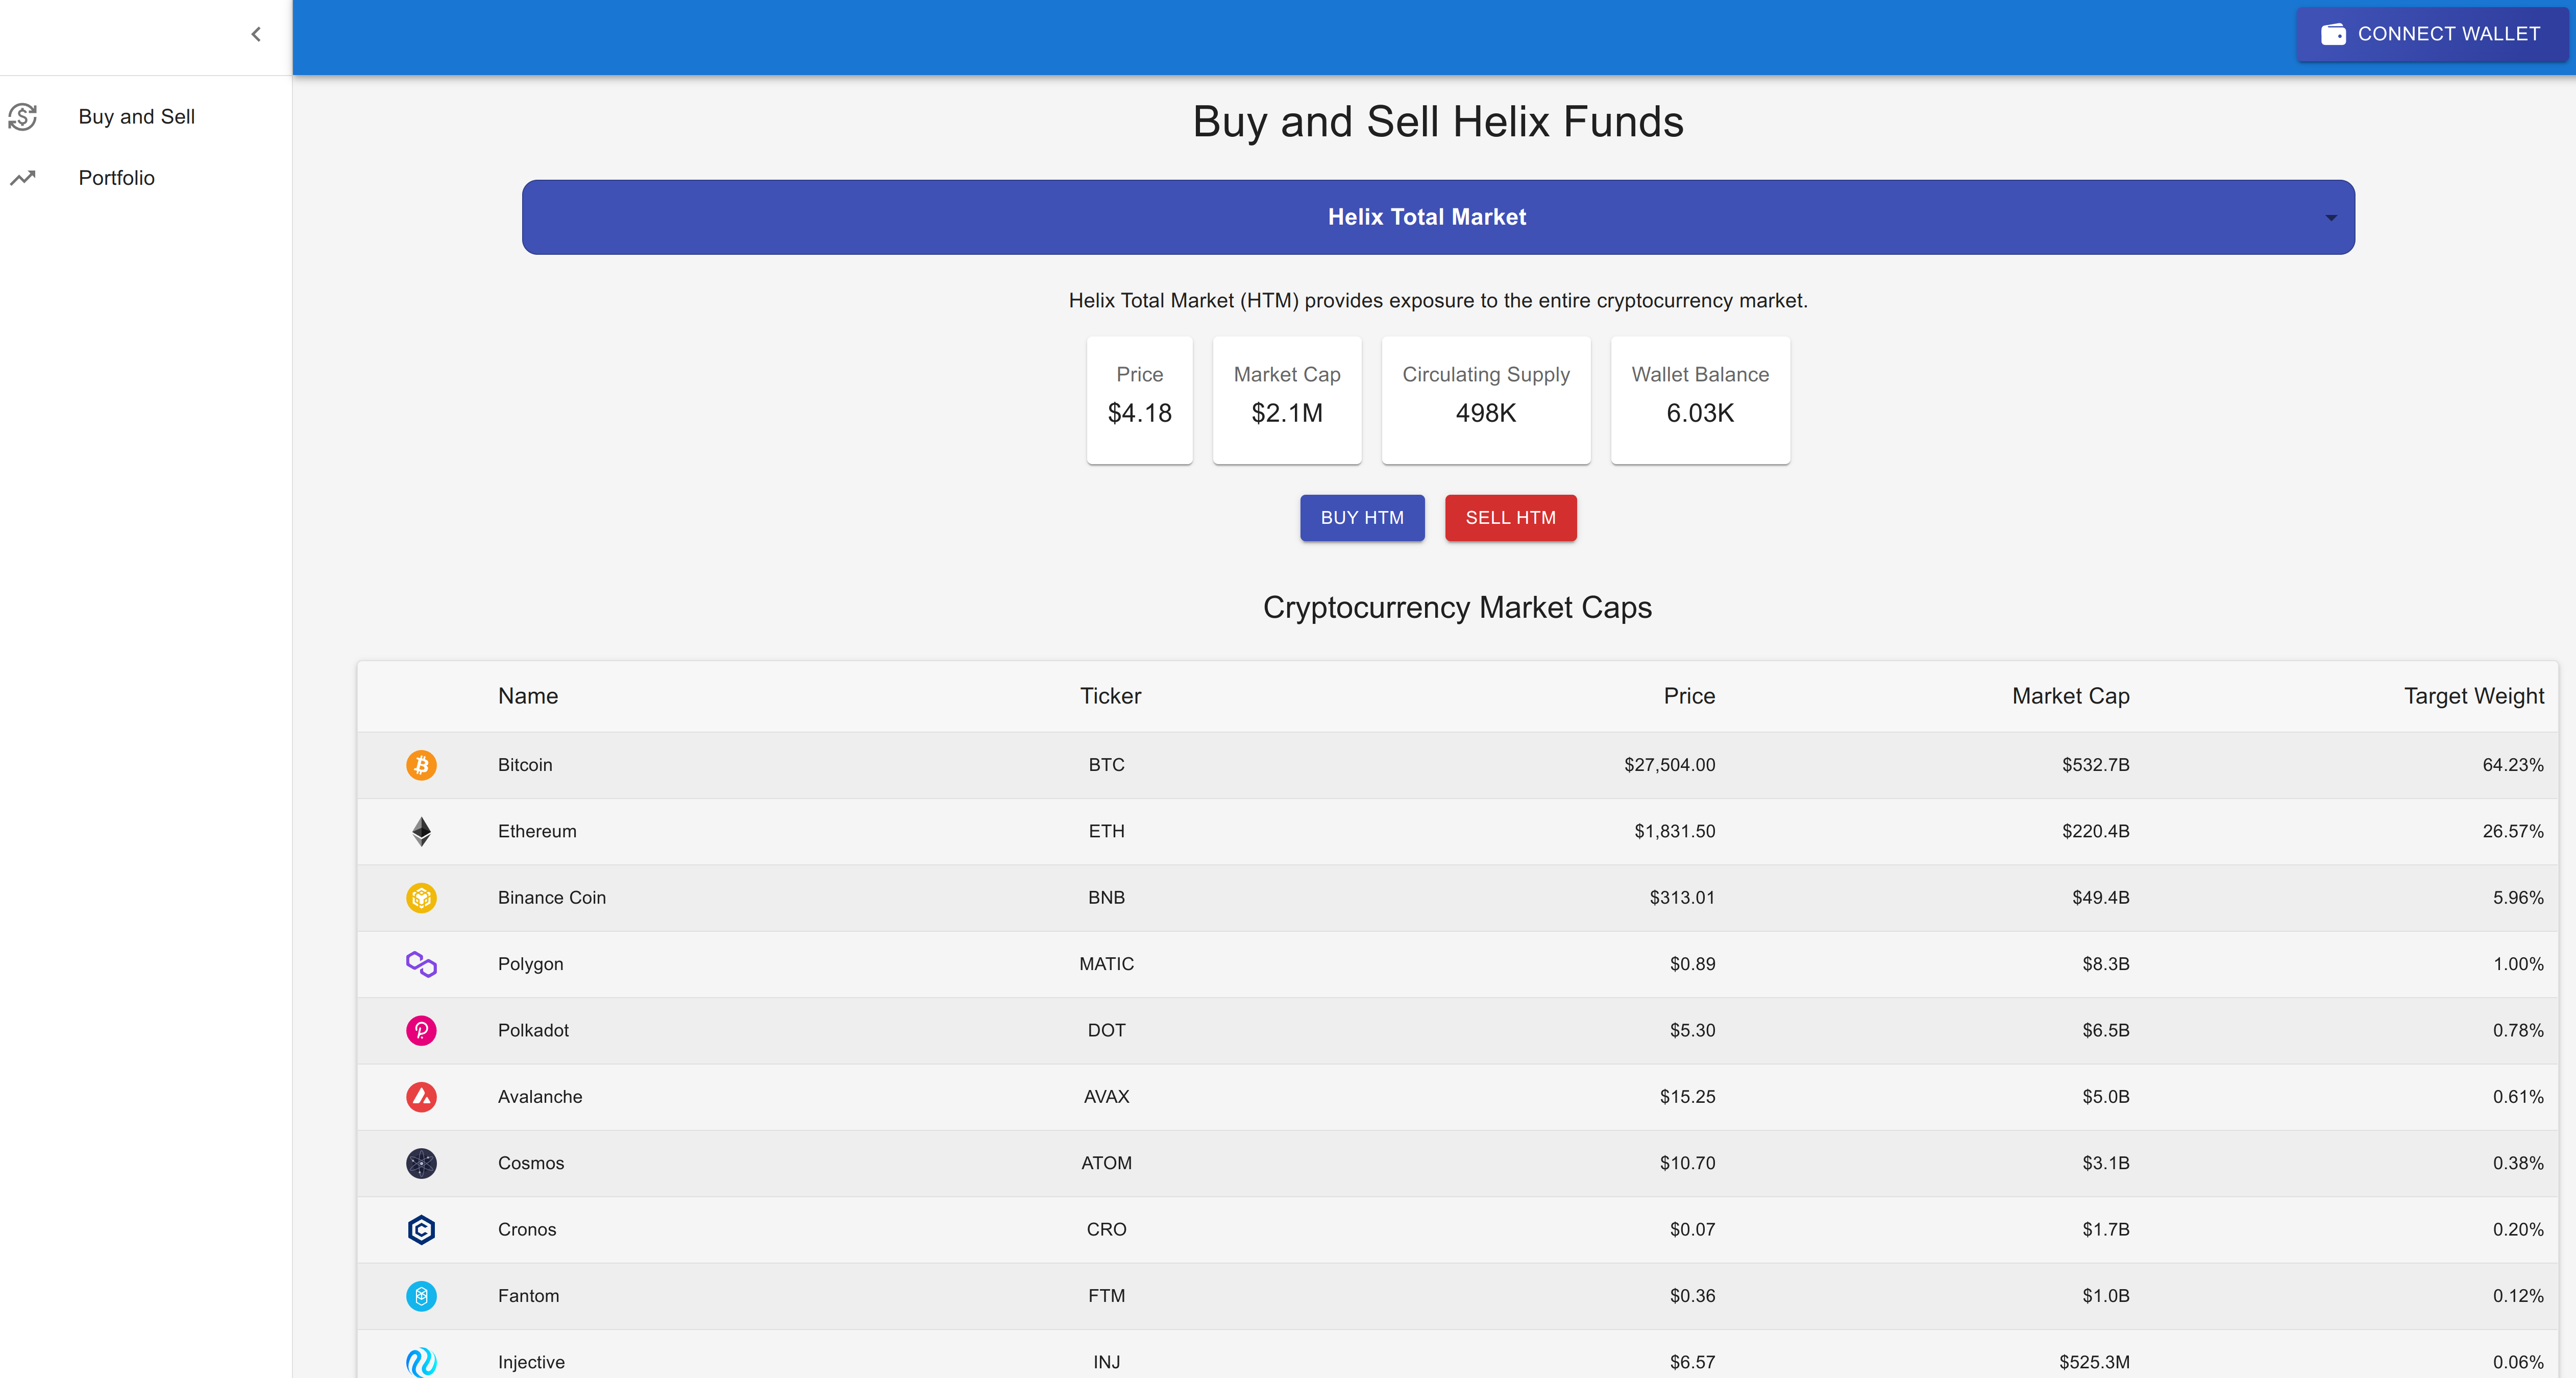Click the Cronos logo icon
The height and width of the screenshot is (1378, 2576).
click(x=421, y=1230)
